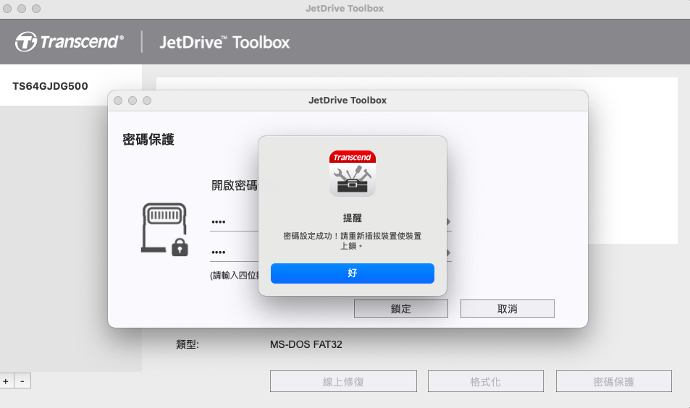Screen dimensions: 690x408
Task: Click the 取消 cancel button
Action: tap(507, 309)
